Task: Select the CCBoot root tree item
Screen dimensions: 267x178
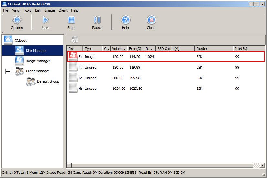Action: tap(21, 40)
